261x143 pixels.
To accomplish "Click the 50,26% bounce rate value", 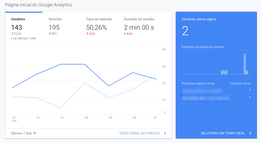I will pos(96,27).
